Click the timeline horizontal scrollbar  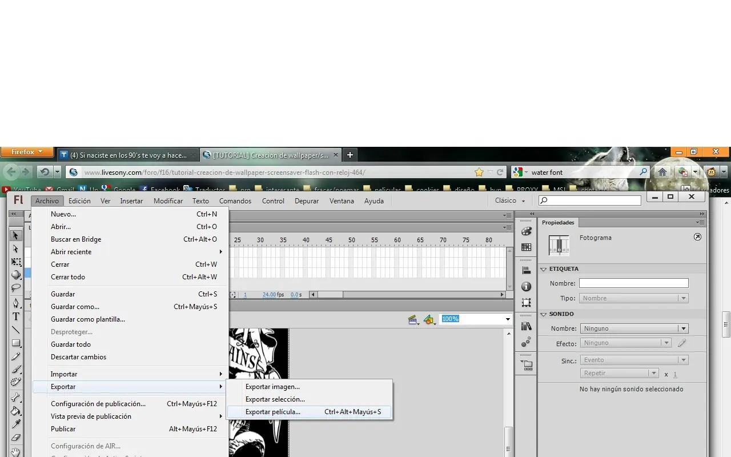(407, 295)
